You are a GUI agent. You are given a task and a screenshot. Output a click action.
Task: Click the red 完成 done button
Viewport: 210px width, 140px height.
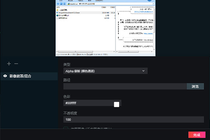[197, 135]
